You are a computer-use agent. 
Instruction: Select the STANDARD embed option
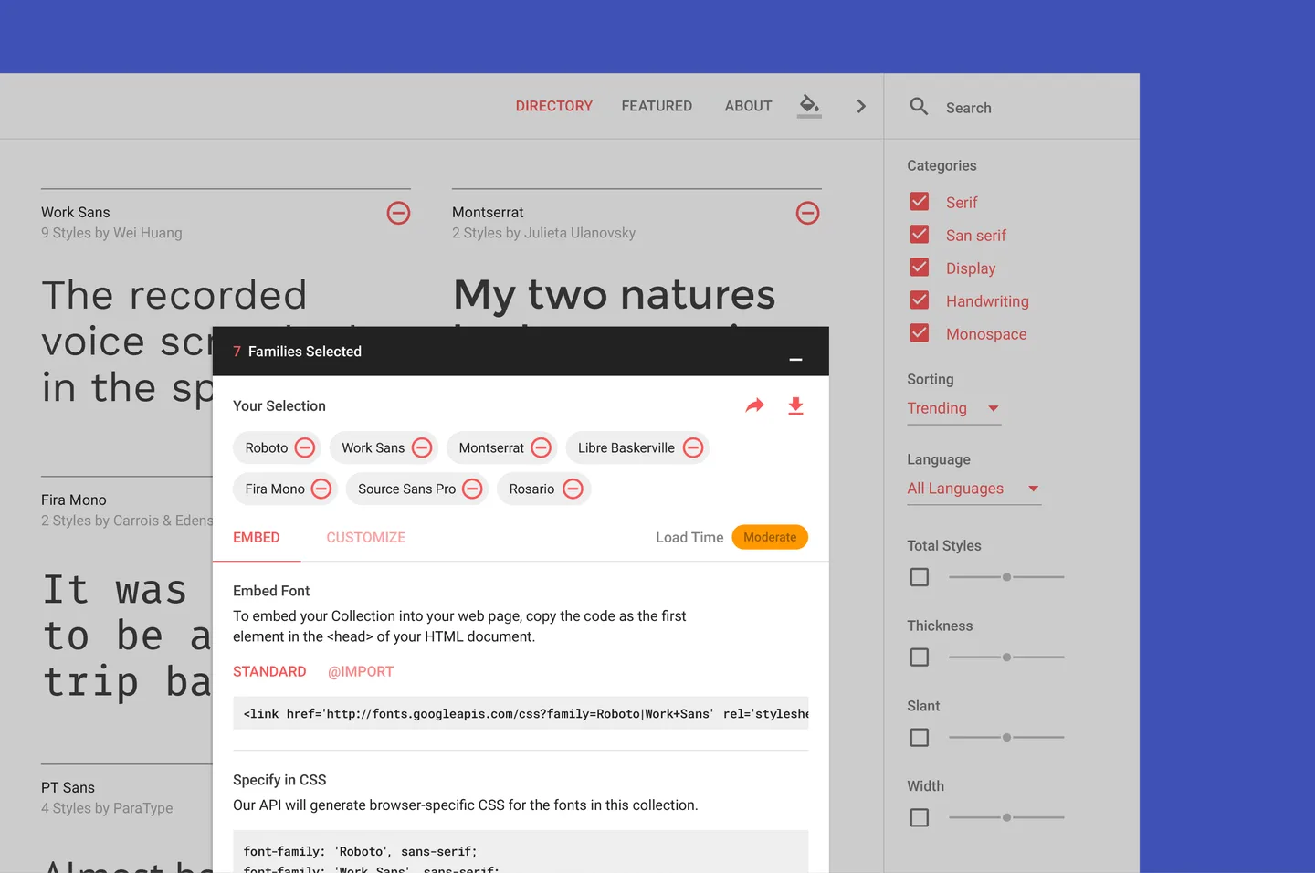pyautogui.click(x=269, y=672)
